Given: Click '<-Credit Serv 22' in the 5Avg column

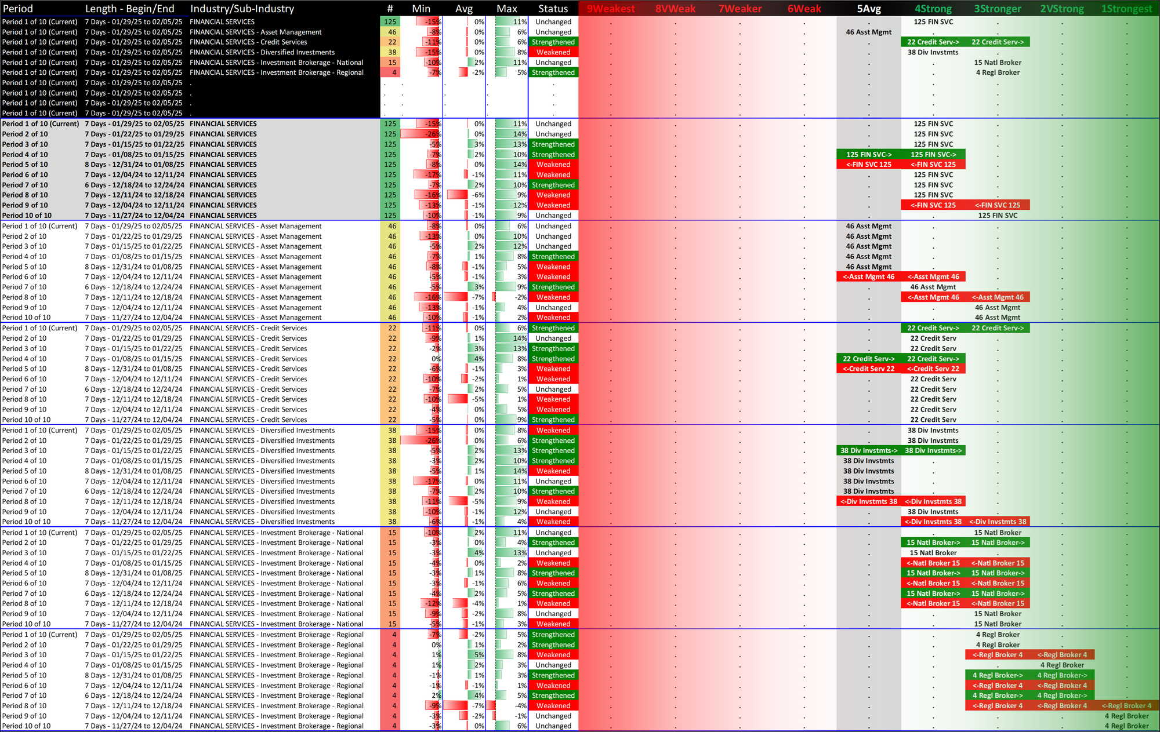Looking at the screenshot, I should (x=868, y=369).
